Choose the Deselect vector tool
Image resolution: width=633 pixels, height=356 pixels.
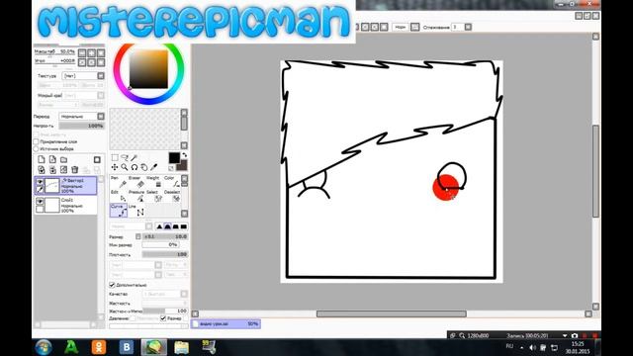click(171, 196)
